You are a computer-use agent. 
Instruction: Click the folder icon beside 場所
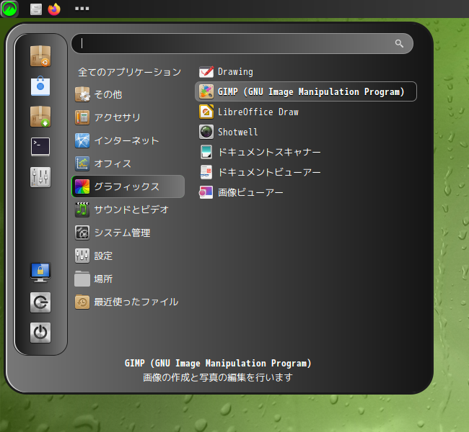pos(82,279)
